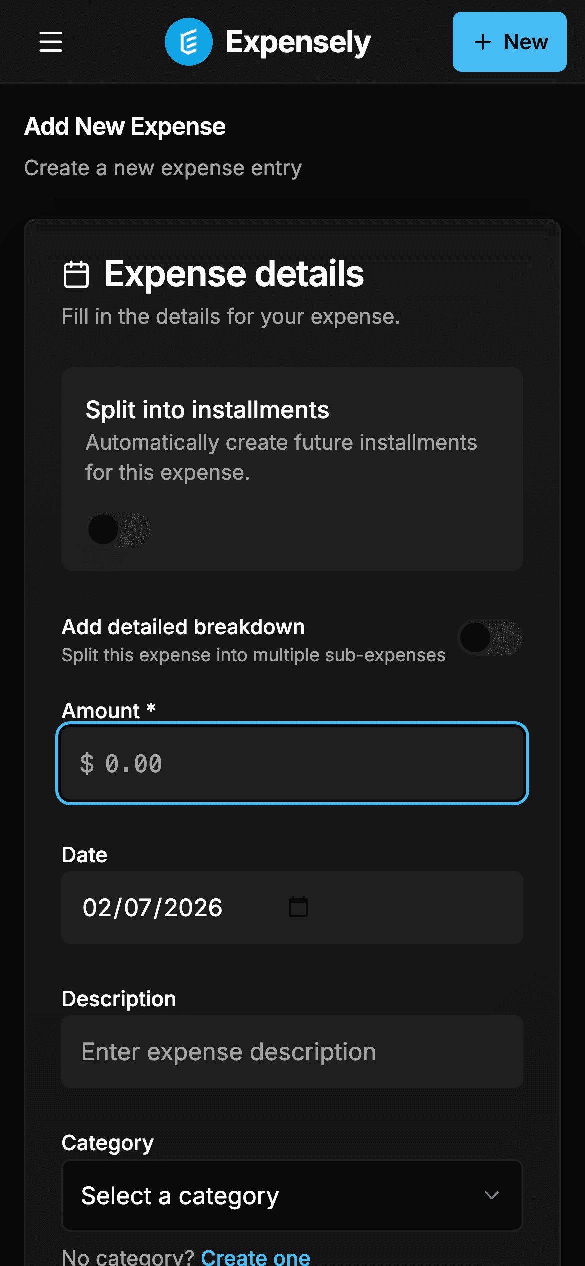Click the Expensely brand title
This screenshot has width=585, height=1266.
point(298,42)
